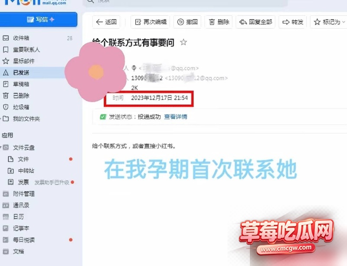Star the email next to subject title

click(x=183, y=42)
